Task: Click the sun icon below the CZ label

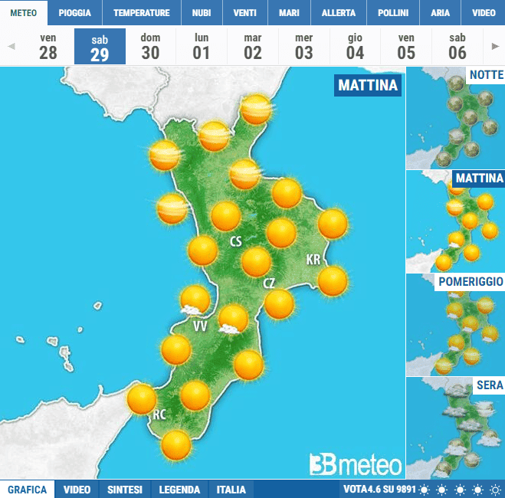Action: 279,304
